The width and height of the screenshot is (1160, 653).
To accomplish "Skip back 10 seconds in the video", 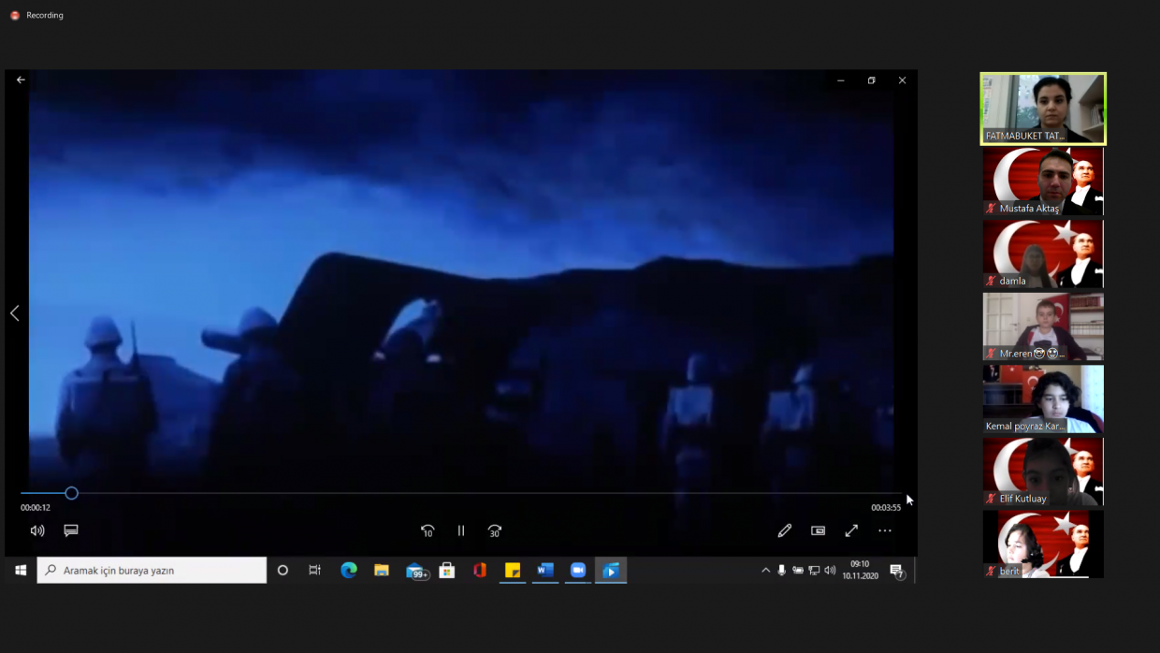I will 428,530.
